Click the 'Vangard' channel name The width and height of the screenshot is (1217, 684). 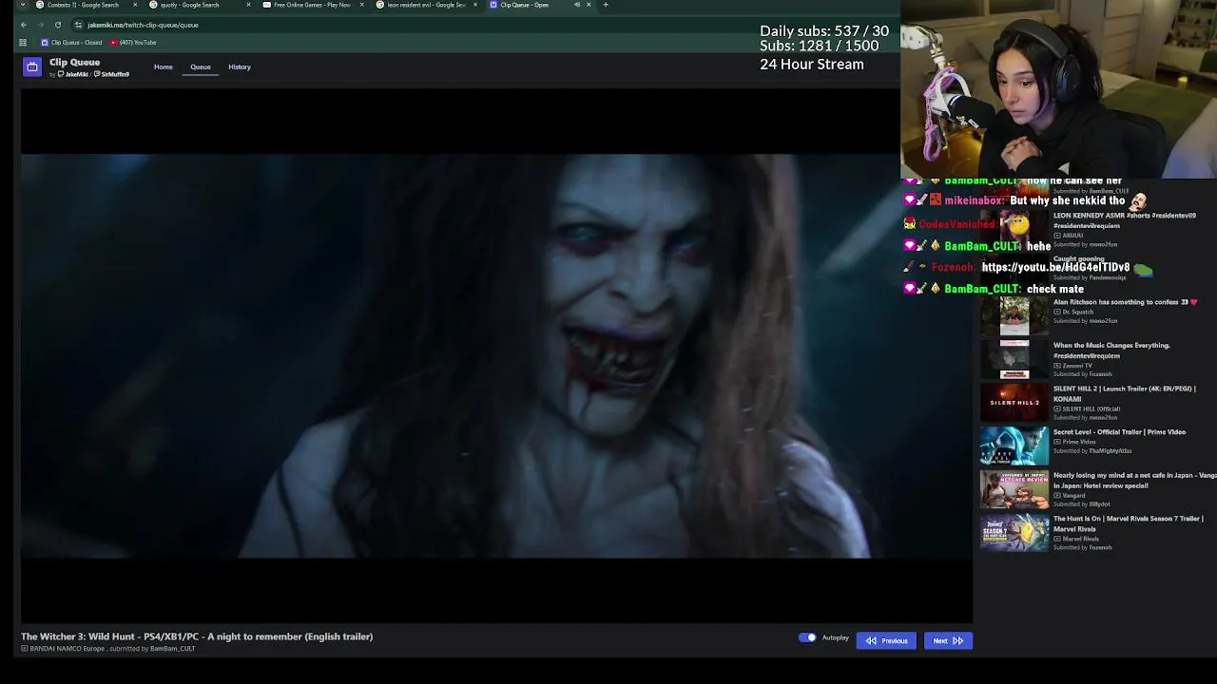tap(1073, 495)
